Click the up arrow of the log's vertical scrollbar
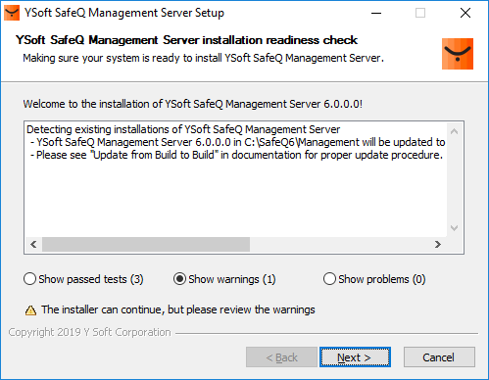The width and height of the screenshot is (489, 380). (x=454, y=131)
